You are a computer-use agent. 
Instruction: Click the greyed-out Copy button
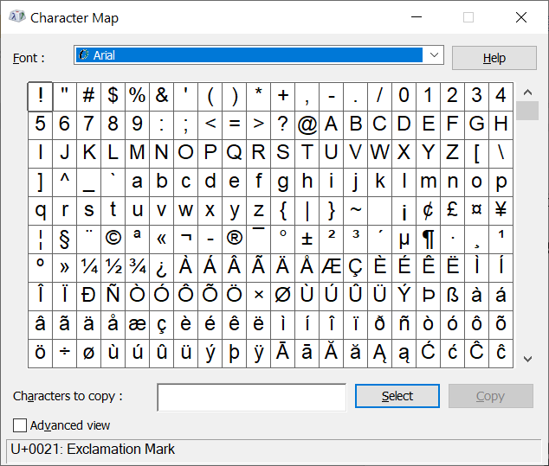[490, 396]
